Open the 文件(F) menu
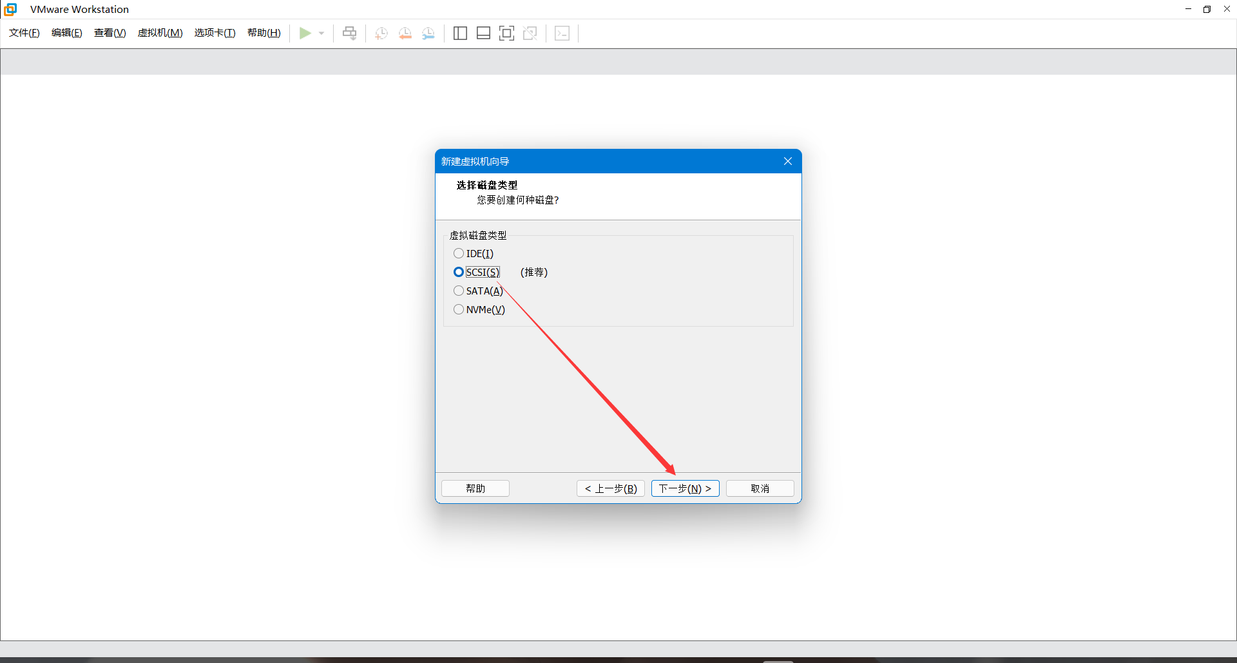Viewport: 1237px width, 663px height. pos(24,33)
